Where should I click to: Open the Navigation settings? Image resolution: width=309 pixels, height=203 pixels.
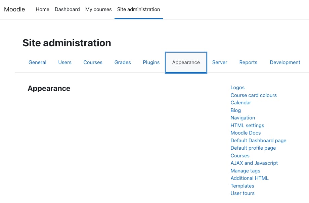(242, 118)
